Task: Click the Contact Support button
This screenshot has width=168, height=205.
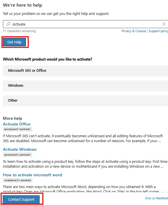Action: point(21,199)
